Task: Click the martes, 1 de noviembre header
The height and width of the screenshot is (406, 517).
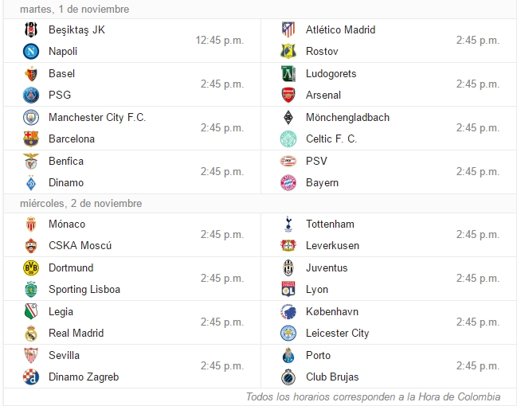Action: pyautogui.click(x=75, y=10)
